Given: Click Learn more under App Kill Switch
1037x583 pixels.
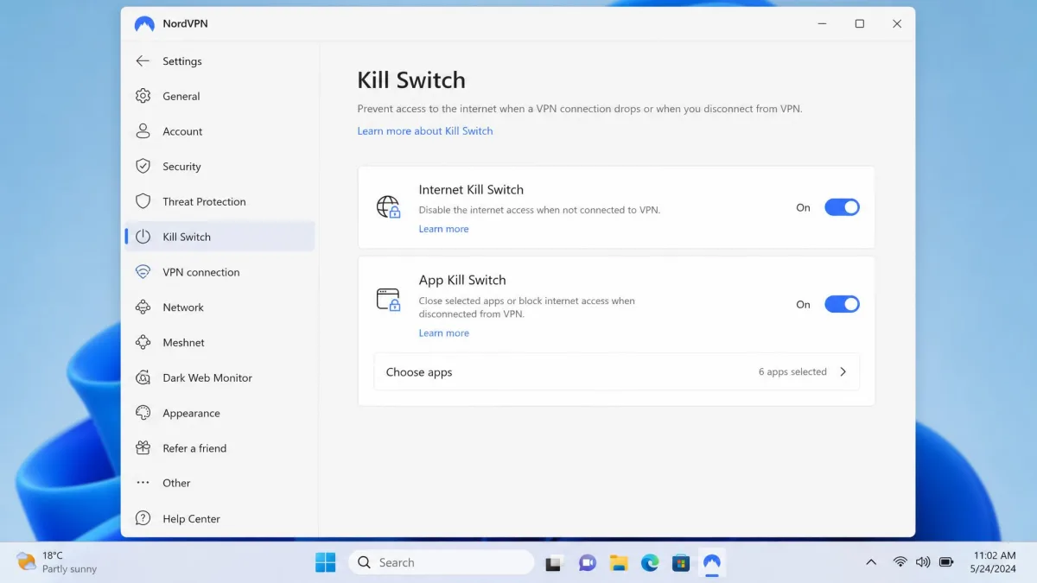Looking at the screenshot, I should pos(443,333).
